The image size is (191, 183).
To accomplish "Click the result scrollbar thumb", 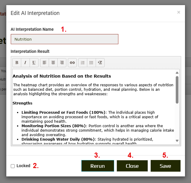I will click(x=177, y=90).
